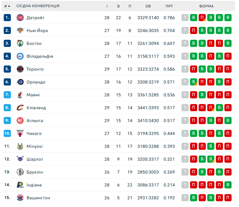Open the Орландо team link

tap(36, 82)
